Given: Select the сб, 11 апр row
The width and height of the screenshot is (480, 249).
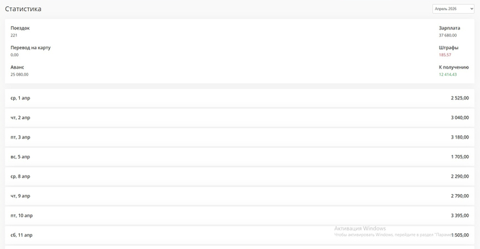Looking at the screenshot, I should tap(240, 235).
